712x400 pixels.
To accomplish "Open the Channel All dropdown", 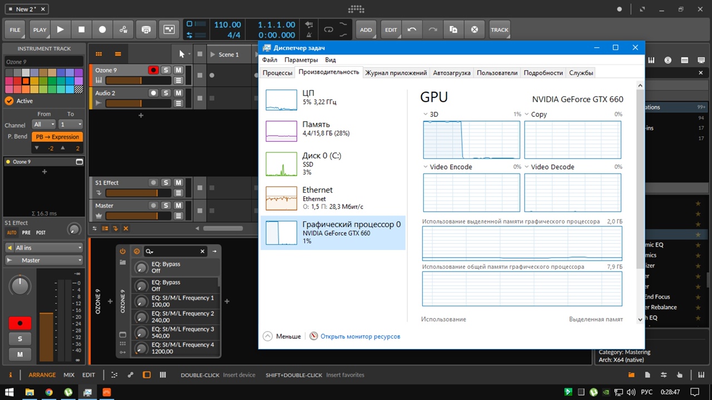I will pos(44,124).
